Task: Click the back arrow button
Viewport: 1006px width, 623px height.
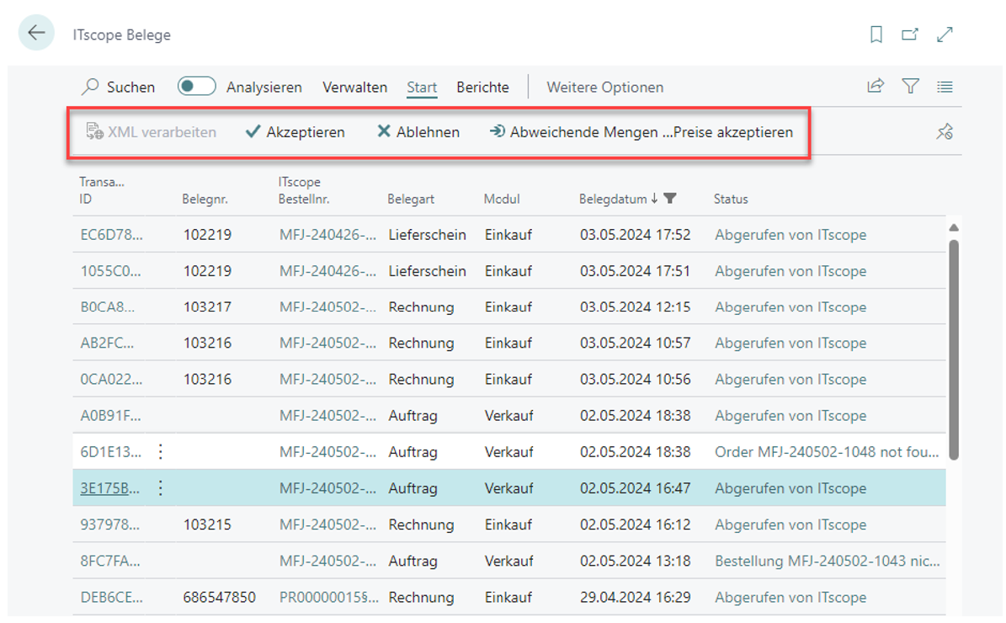Action: [x=36, y=34]
